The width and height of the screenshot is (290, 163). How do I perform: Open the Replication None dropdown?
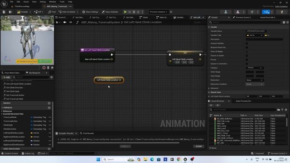pos(255,80)
